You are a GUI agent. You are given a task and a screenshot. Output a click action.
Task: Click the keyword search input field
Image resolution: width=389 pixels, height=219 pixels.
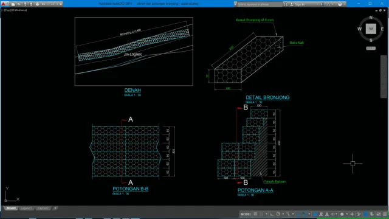[260, 4]
